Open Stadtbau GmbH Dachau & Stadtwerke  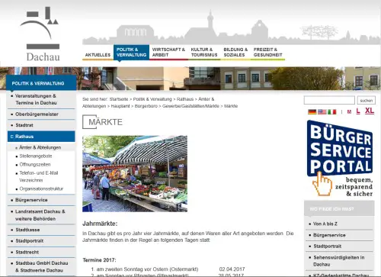pyautogui.click(x=41, y=266)
